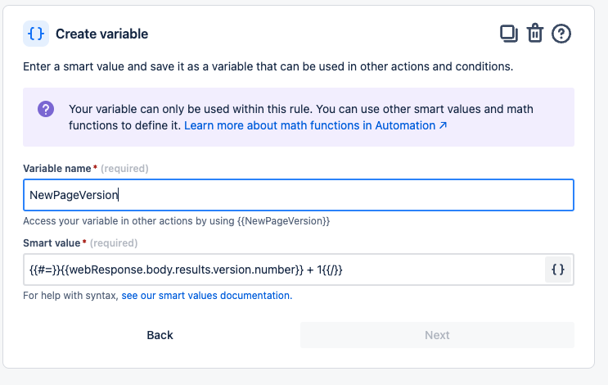Focus the Variable name input field

(x=299, y=195)
